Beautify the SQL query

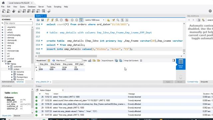[113, 20]
